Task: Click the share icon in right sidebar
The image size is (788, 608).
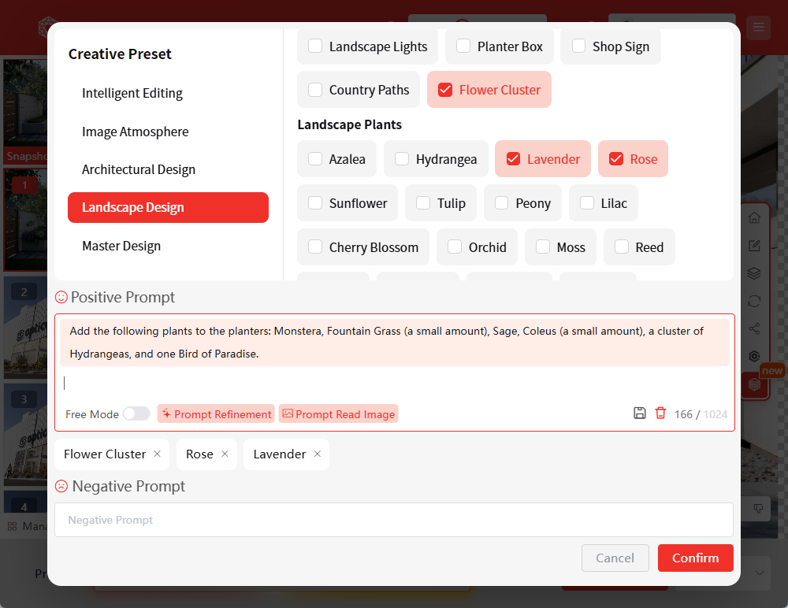Action: pos(754,328)
